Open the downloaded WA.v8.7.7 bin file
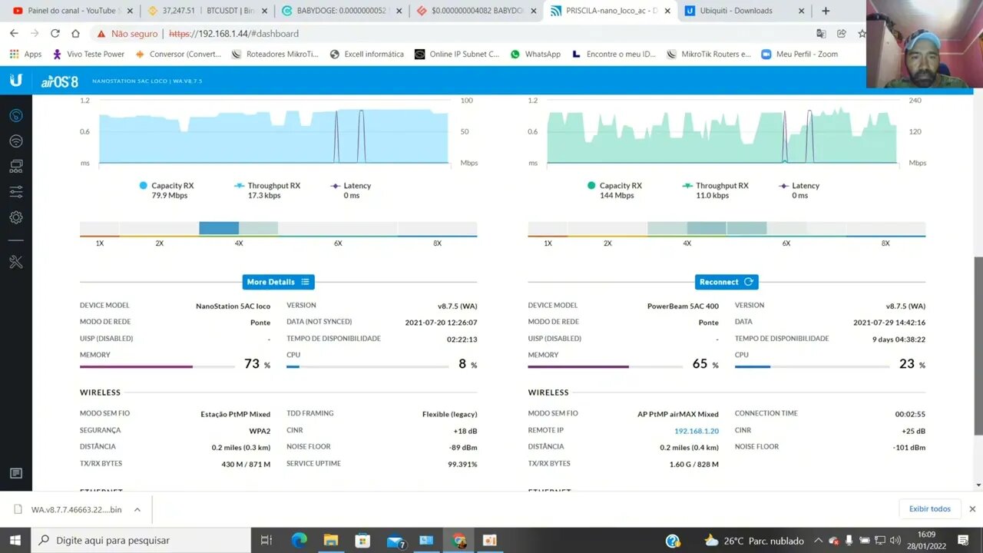983x553 pixels. 69,509
